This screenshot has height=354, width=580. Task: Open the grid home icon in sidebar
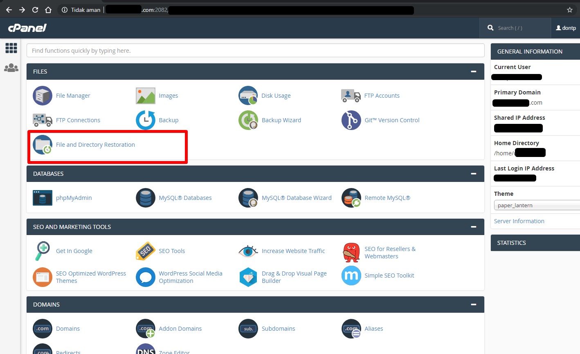(11, 48)
